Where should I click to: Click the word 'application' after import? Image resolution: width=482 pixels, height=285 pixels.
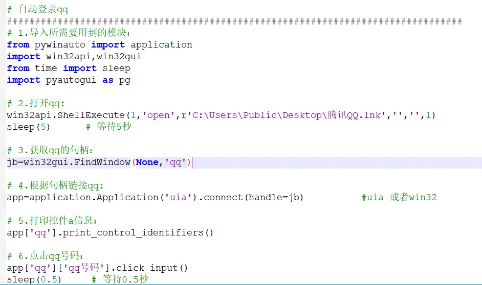(161, 45)
